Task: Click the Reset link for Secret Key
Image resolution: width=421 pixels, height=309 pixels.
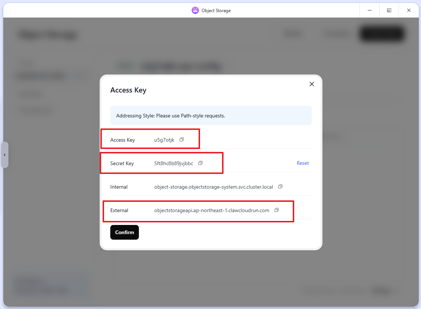Action: pos(303,163)
